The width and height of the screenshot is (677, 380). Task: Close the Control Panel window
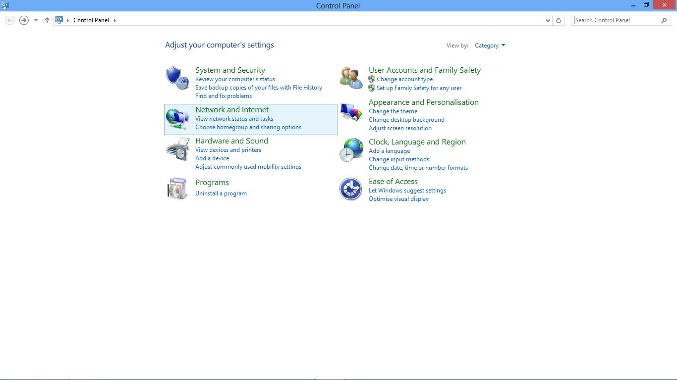(x=665, y=5)
